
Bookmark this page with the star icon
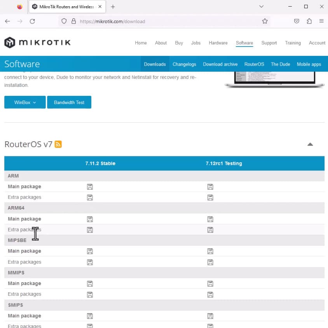265,21
